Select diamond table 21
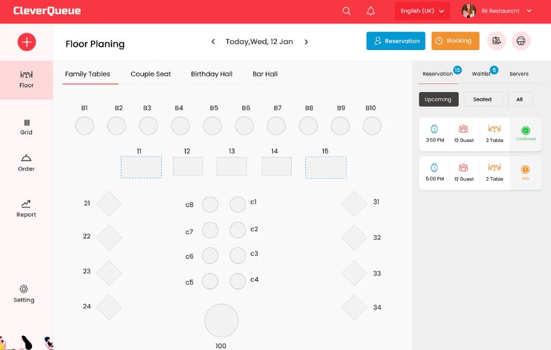The image size is (551, 350). point(109,204)
